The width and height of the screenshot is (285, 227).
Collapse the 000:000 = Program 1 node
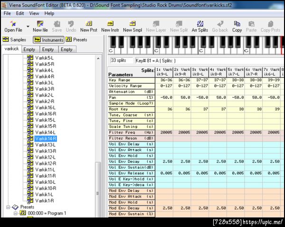click(16, 213)
